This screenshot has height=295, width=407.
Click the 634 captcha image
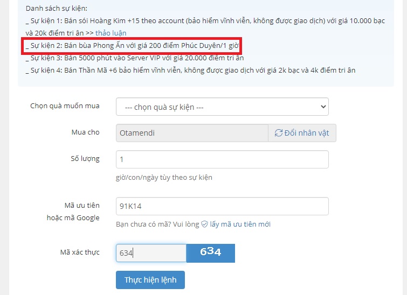(211, 252)
